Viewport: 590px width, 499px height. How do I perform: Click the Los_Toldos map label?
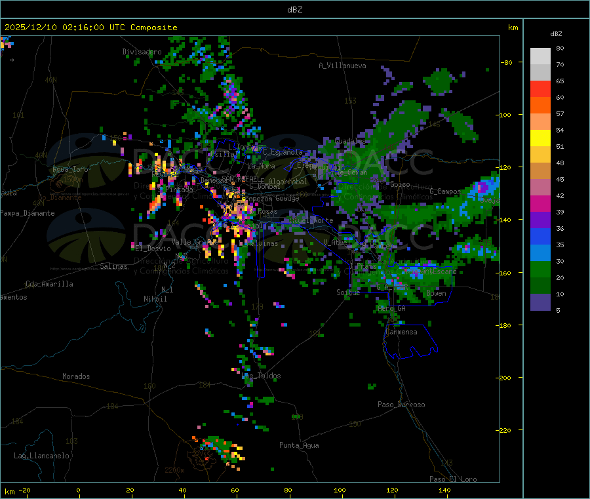pyautogui.click(x=261, y=376)
